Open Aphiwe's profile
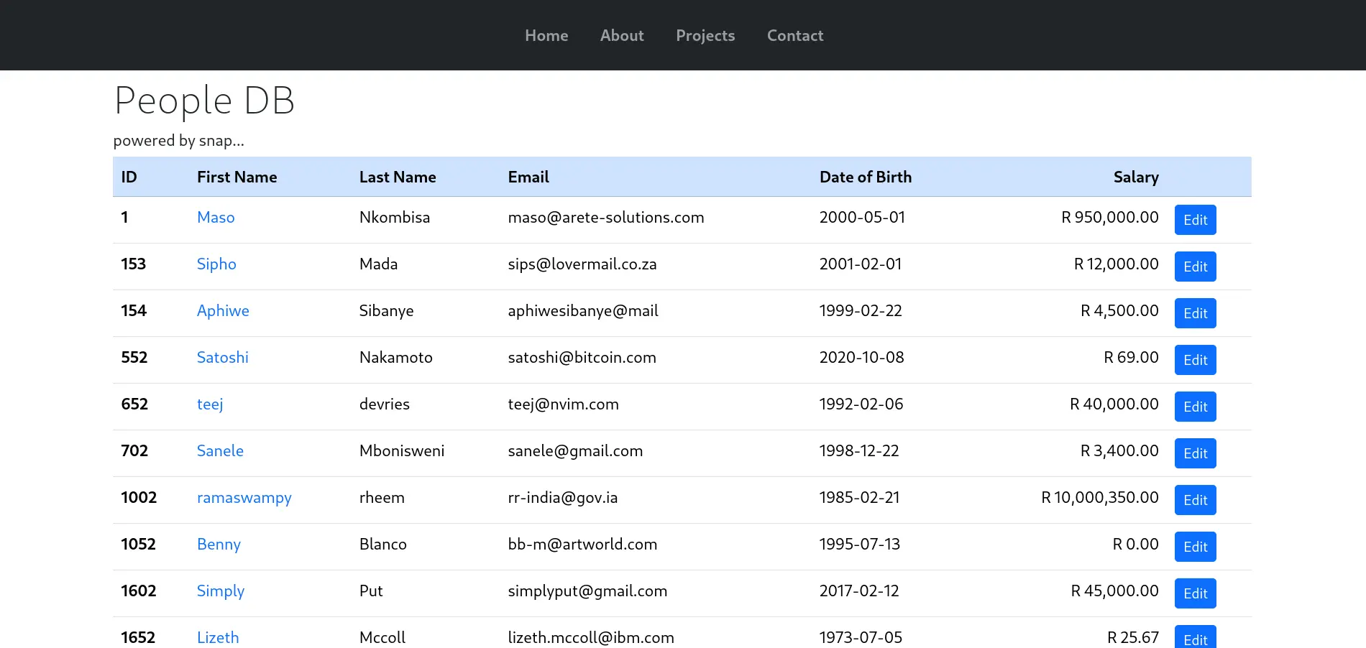The height and width of the screenshot is (648, 1366). (x=223, y=310)
